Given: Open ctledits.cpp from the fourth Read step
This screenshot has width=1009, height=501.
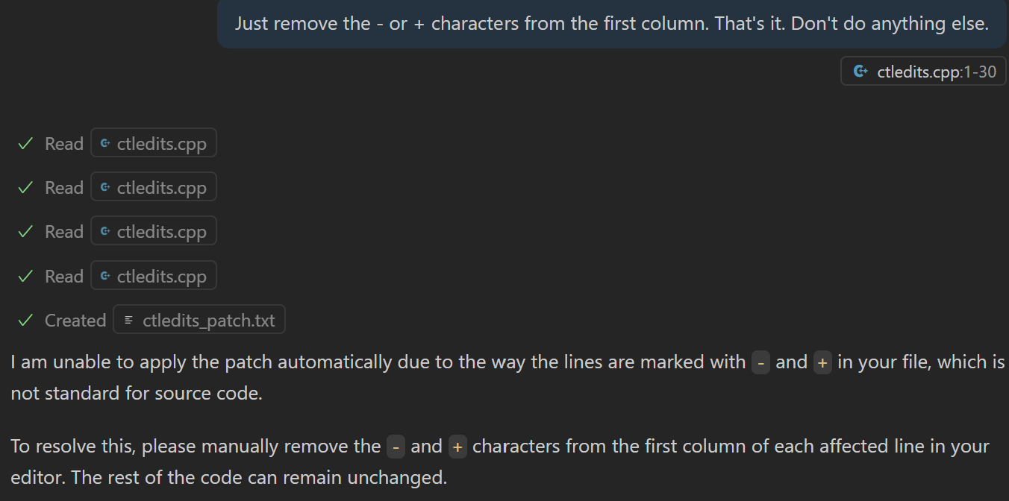Looking at the screenshot, I should point(154,276).
